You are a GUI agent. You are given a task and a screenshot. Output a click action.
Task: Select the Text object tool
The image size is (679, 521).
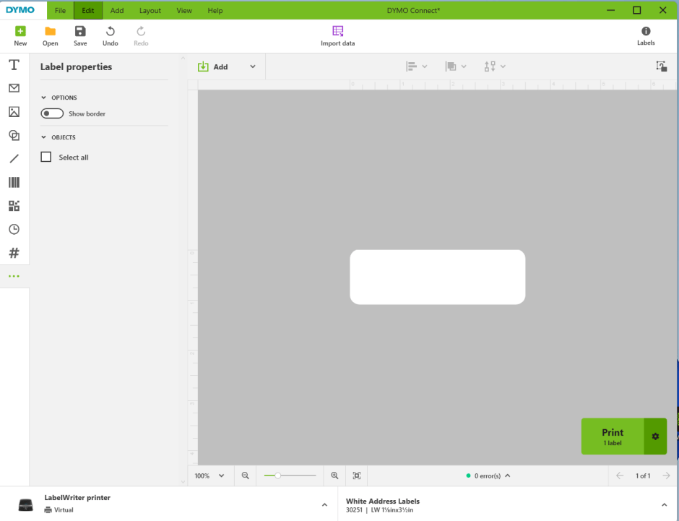(14, 65)
